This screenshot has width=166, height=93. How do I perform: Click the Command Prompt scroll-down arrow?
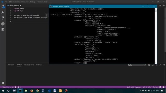point(156,63)
